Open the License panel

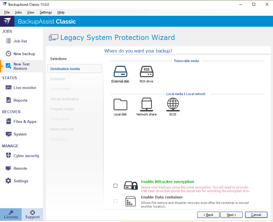click(11, 215)
